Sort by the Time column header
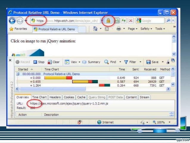 tap(119, 69)
